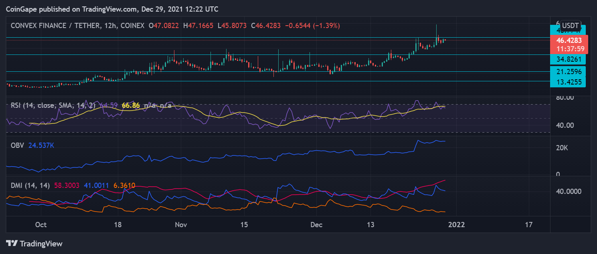
Task: Click the Nov label on time axis
Action: point(181,225)
